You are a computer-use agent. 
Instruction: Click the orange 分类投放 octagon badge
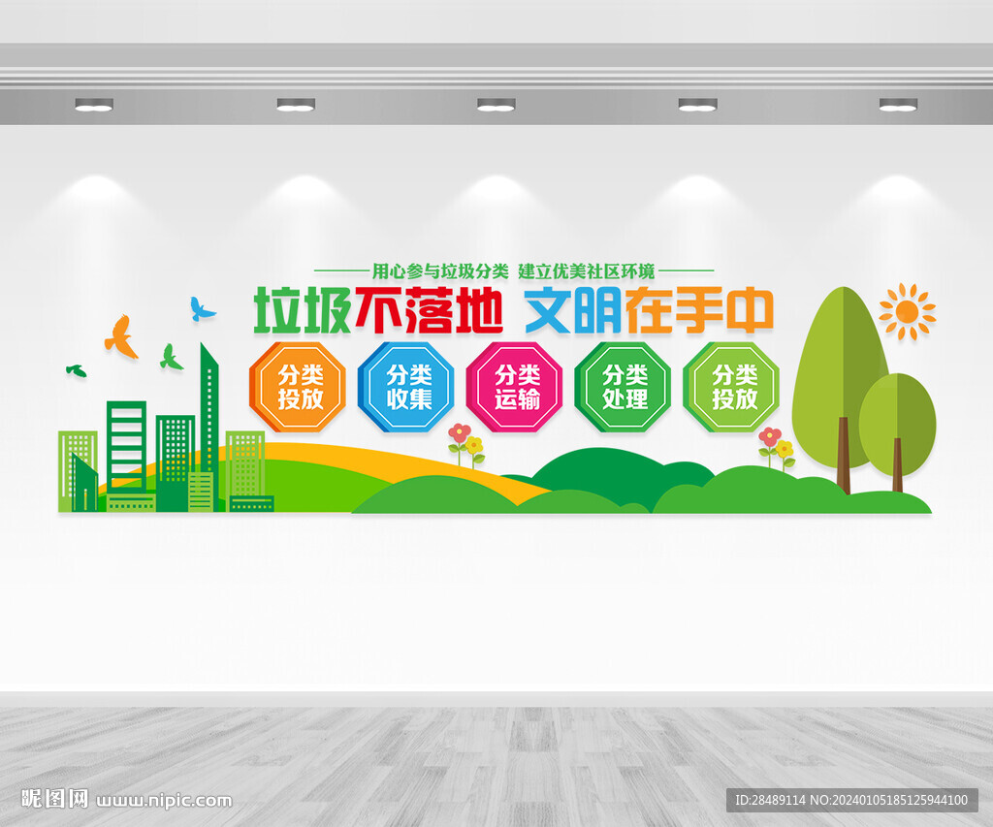[298, 386]
